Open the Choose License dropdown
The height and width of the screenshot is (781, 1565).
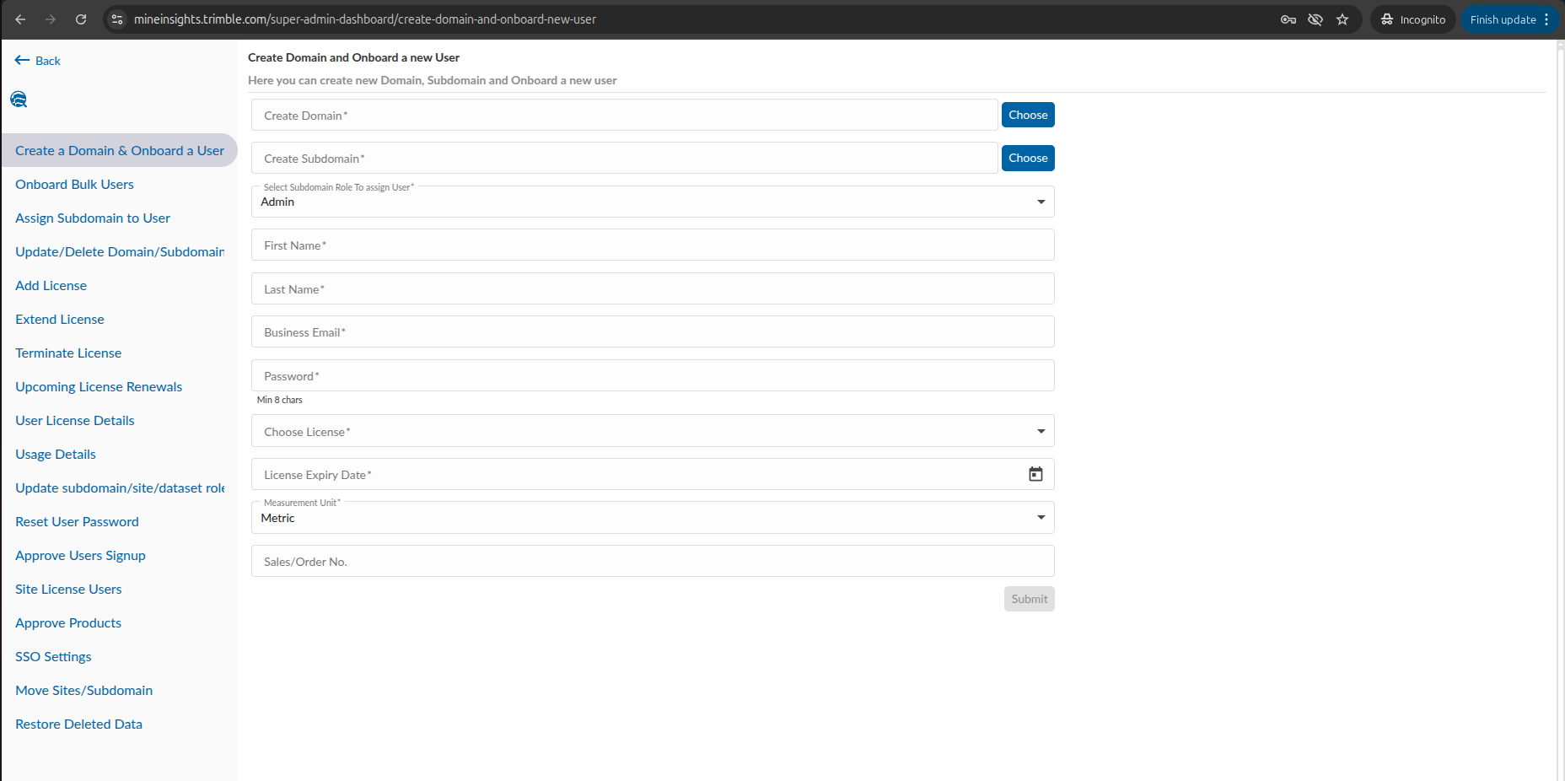(x=1041, y=432)
